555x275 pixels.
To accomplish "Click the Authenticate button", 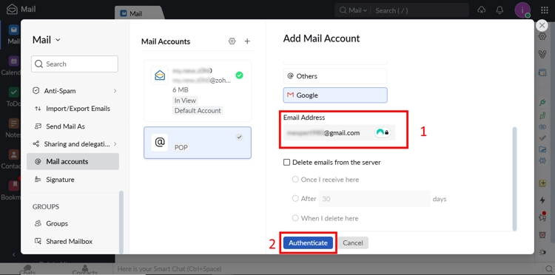I will [x=308, y=242].
